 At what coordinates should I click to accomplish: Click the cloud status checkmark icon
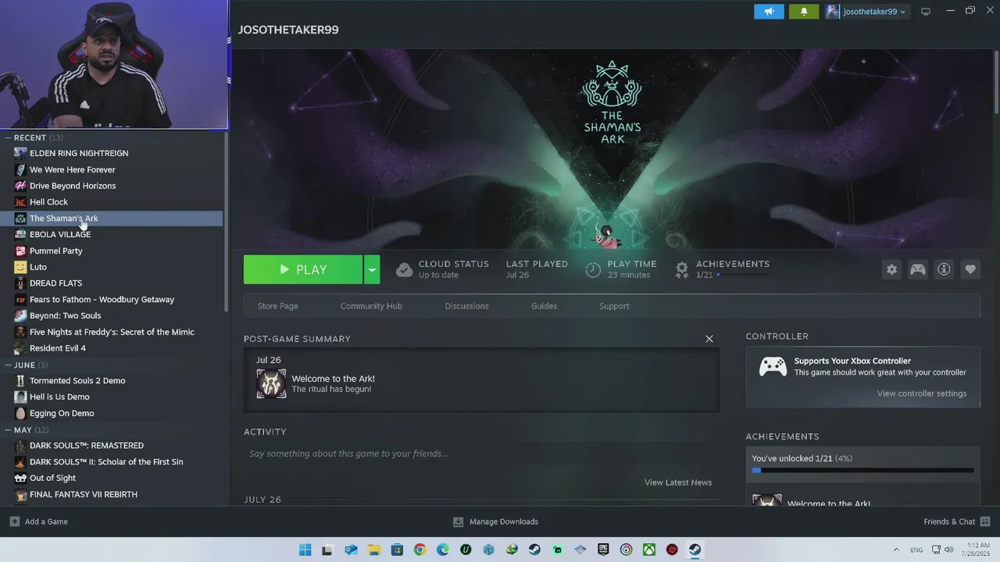[404, 270]
